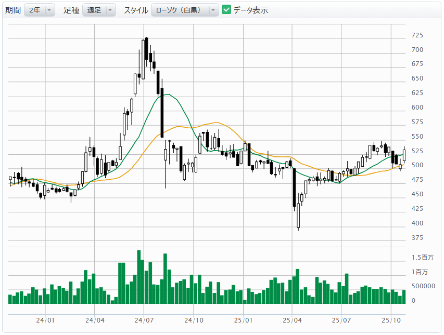
Task: Click the arrow beside the 2年 period selector
Action: pos(49,10)
